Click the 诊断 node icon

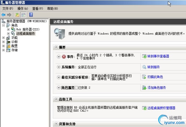[x=8, y=42]
